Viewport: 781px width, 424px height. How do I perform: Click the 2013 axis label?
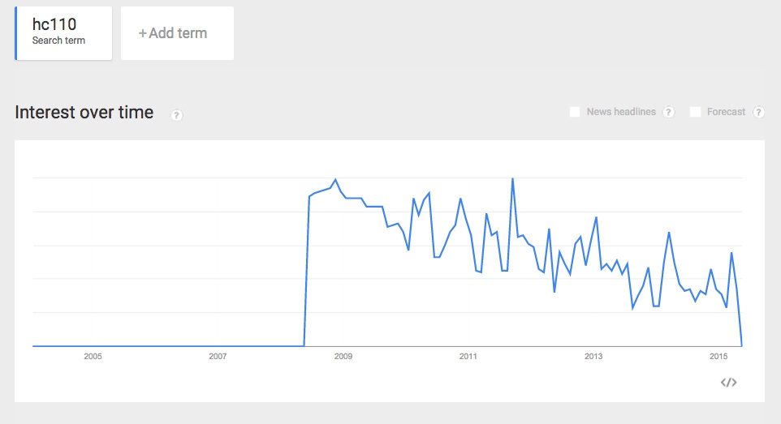(x=593, y=357)
